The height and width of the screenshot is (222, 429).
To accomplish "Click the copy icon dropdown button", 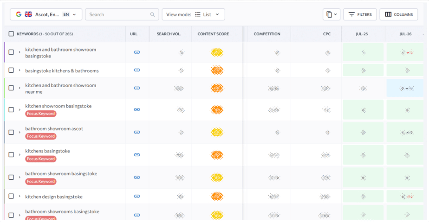I will [331, 14].
